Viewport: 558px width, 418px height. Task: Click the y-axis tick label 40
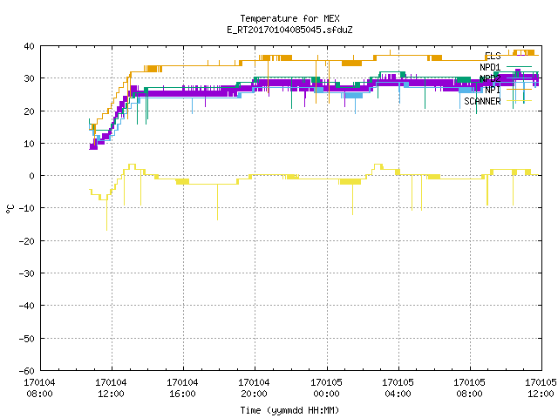29,46
